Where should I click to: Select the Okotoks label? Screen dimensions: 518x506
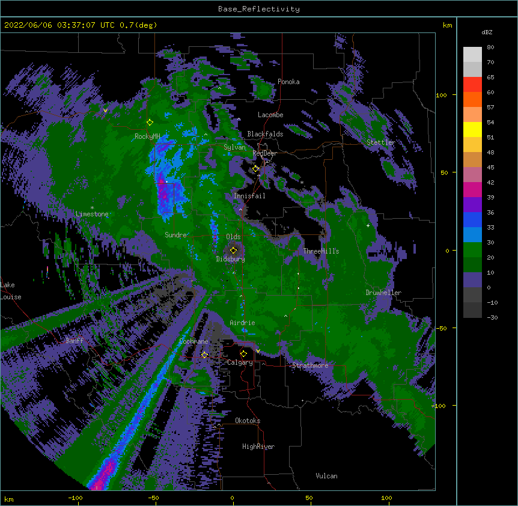248,421
